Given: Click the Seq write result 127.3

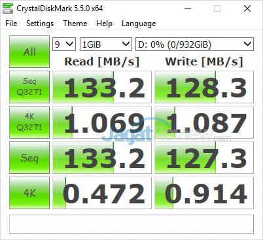Looking at the screenshot, I should (x=204, y=158).
